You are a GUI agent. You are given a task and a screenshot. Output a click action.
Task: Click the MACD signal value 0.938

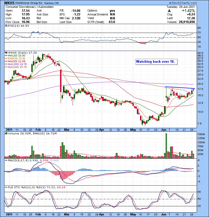tap(44, 161)
